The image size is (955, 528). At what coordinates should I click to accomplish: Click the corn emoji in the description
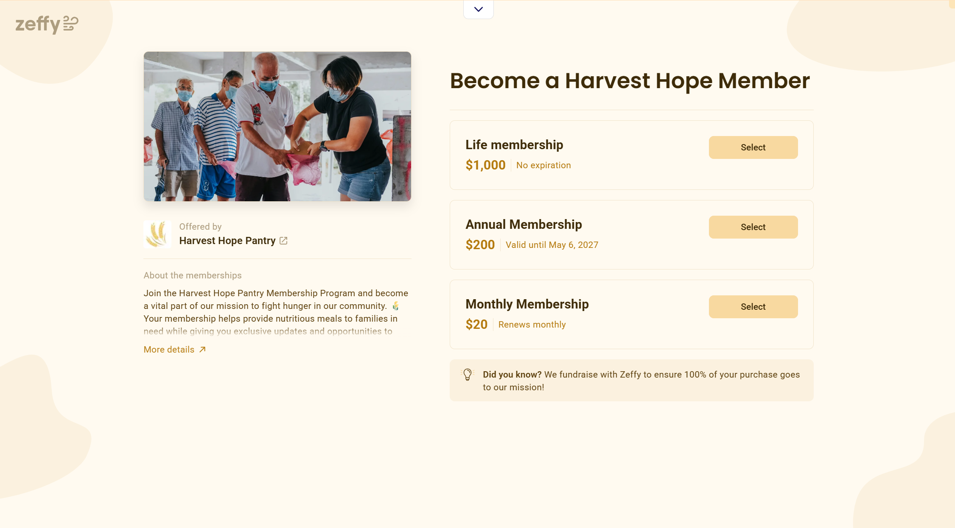pyautogui.click(x=395, y=306)
